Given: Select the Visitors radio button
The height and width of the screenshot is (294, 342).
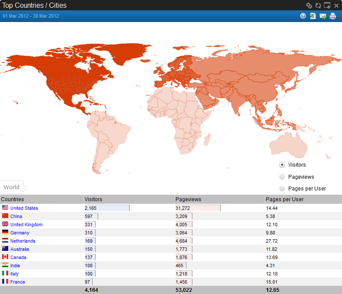Looking at the screenshot, I should point(282,165).
